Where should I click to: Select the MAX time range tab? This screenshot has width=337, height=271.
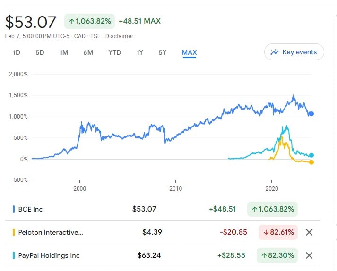(x=190, y=52)
